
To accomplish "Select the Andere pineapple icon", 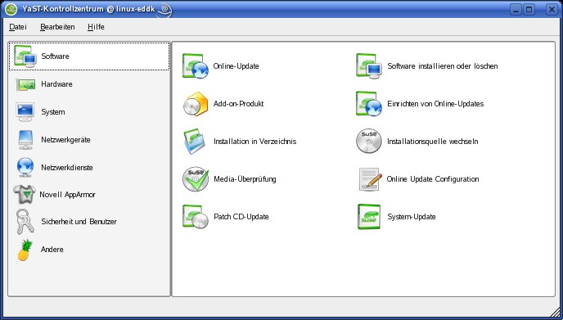I will point(25,250).
